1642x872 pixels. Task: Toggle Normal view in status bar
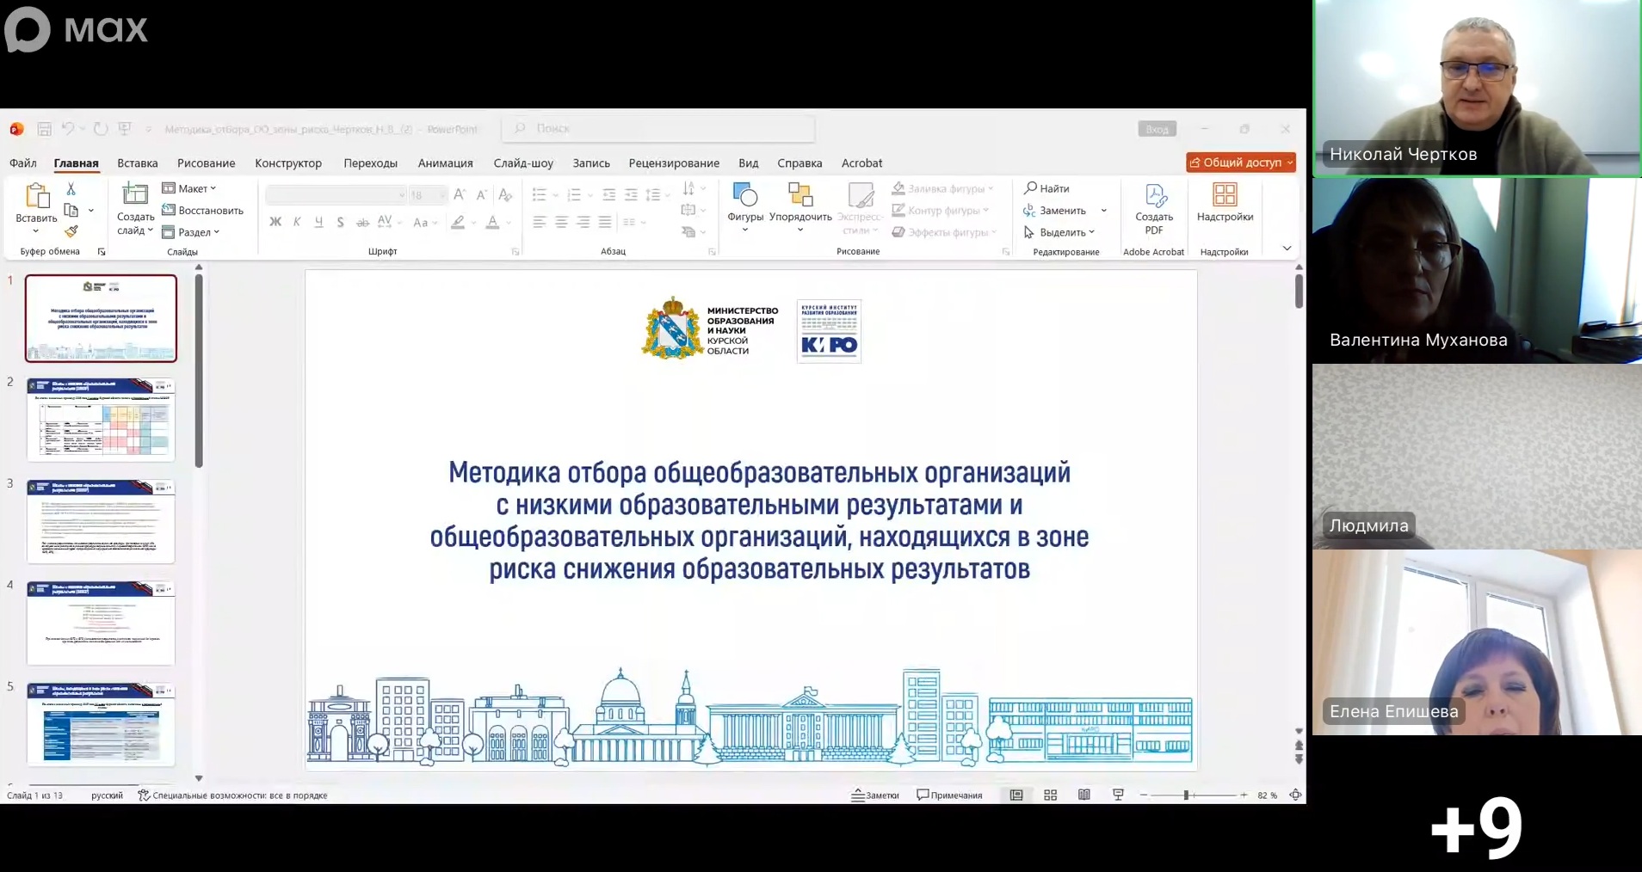1016,795
